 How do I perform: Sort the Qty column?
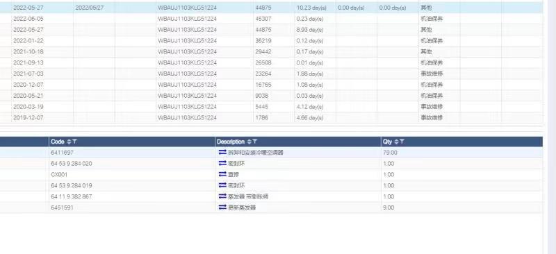click(396, 142)
